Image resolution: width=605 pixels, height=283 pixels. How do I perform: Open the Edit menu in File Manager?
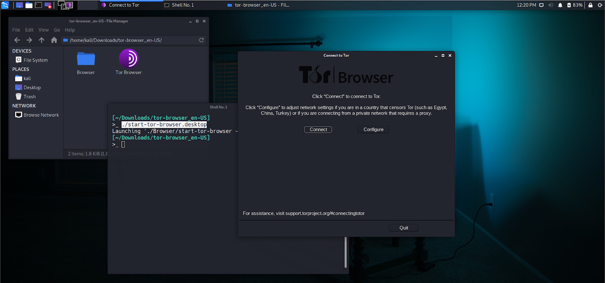tap(29, 30)
